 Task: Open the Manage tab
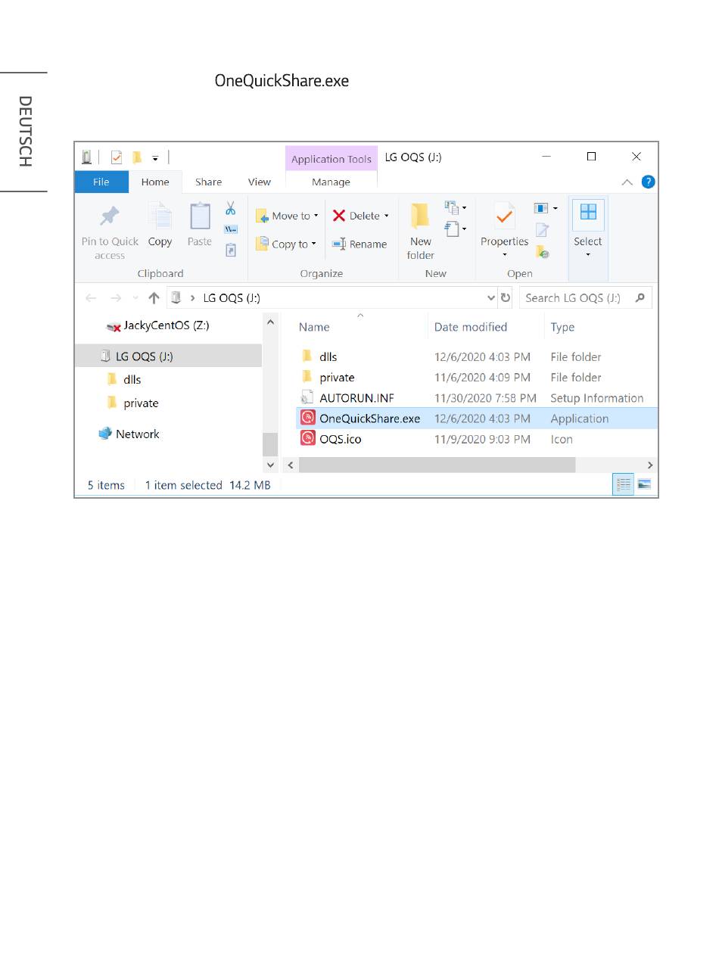(331, 182)
